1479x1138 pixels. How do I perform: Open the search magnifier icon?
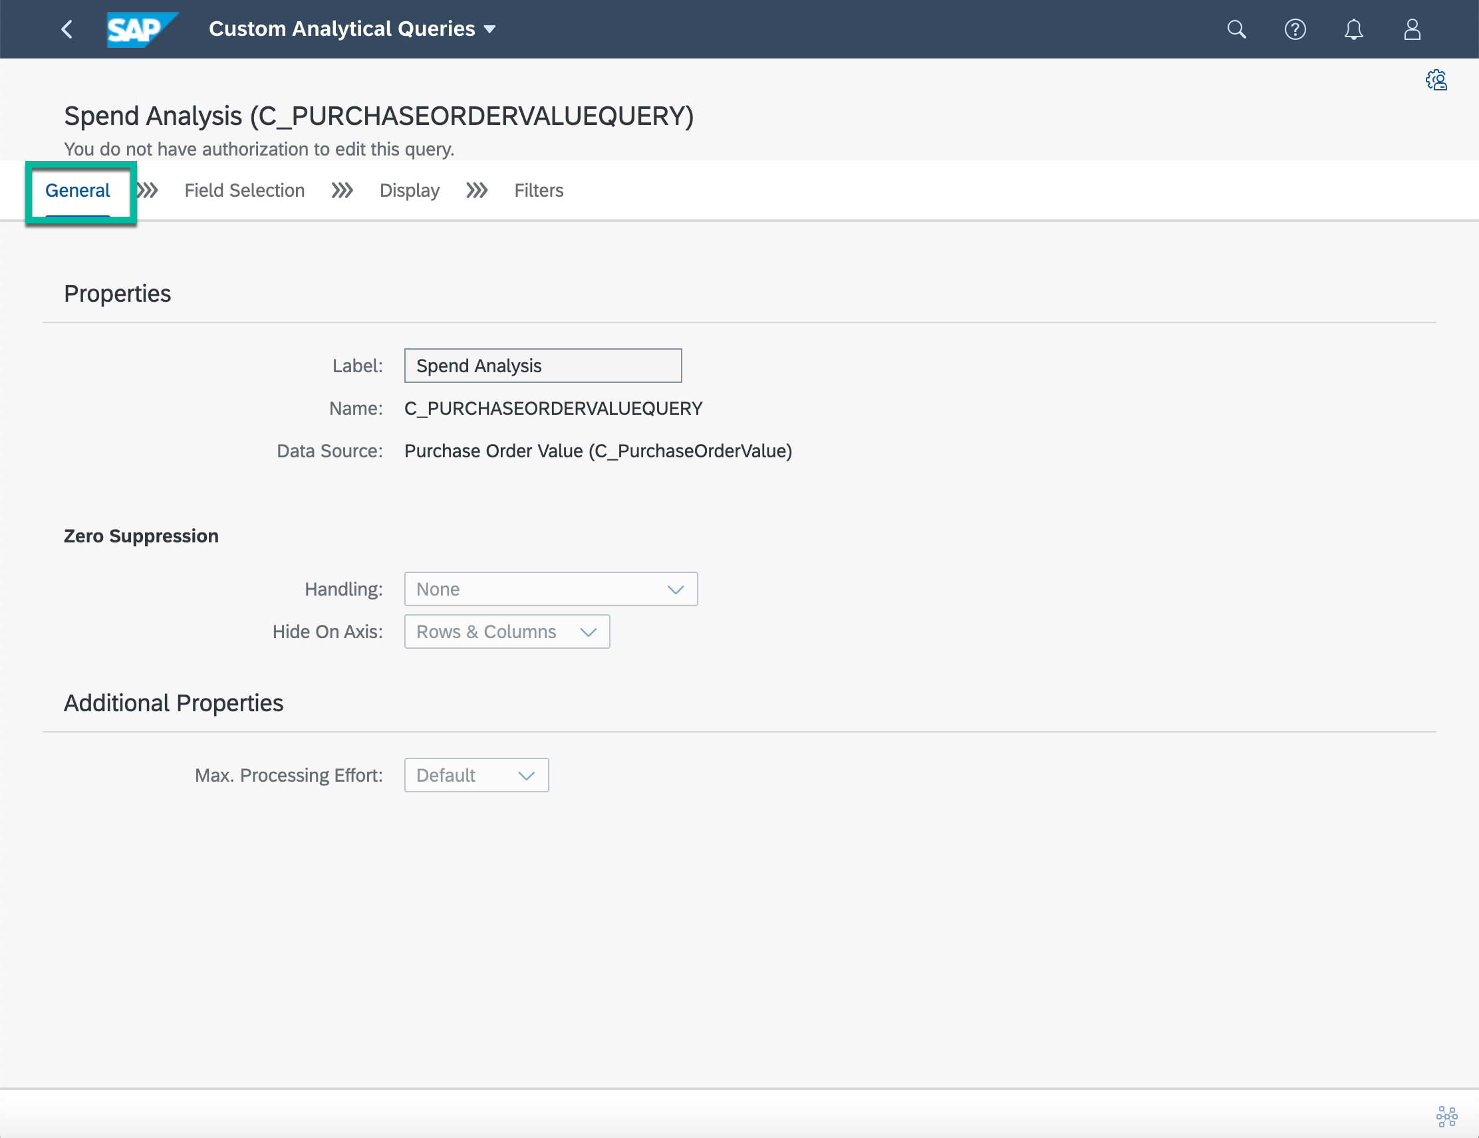pos(1236,29)
